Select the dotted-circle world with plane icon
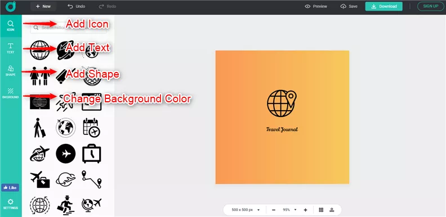Screen dimensions: 446x217 tap(66, 128)
